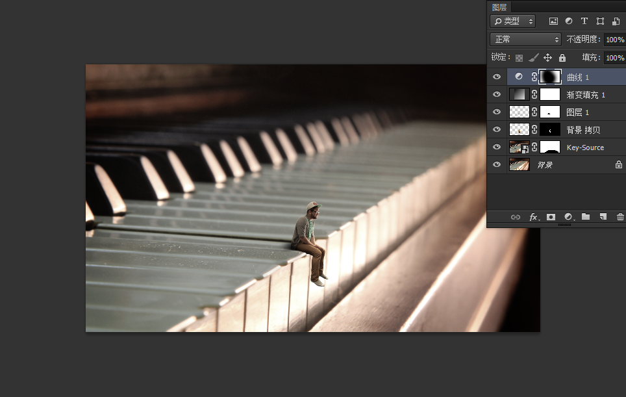
Task: Hide the Key-Source layer
Action: [x=497, y=147]
